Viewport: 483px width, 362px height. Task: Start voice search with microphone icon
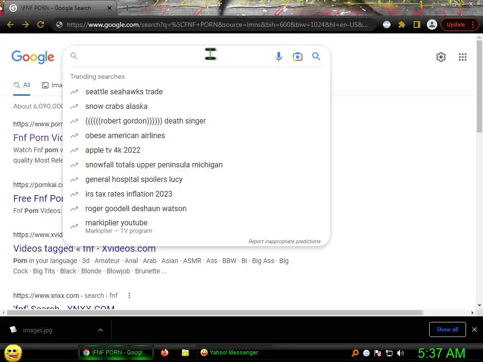point(278,57)
